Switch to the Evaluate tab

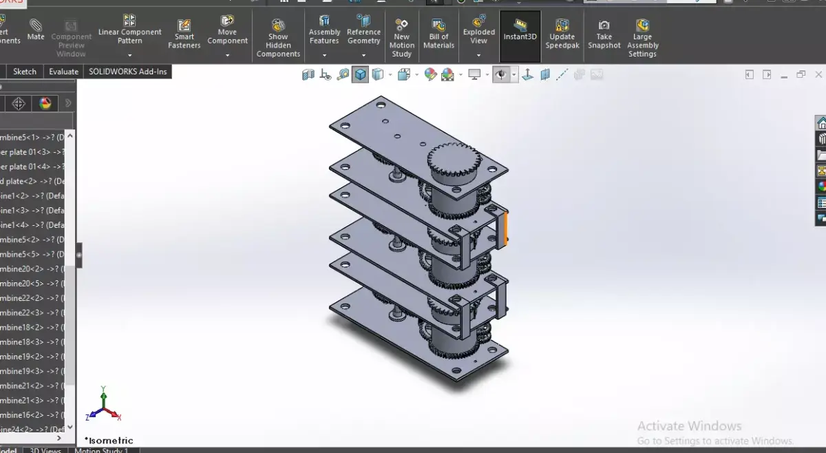click(63, 71)
